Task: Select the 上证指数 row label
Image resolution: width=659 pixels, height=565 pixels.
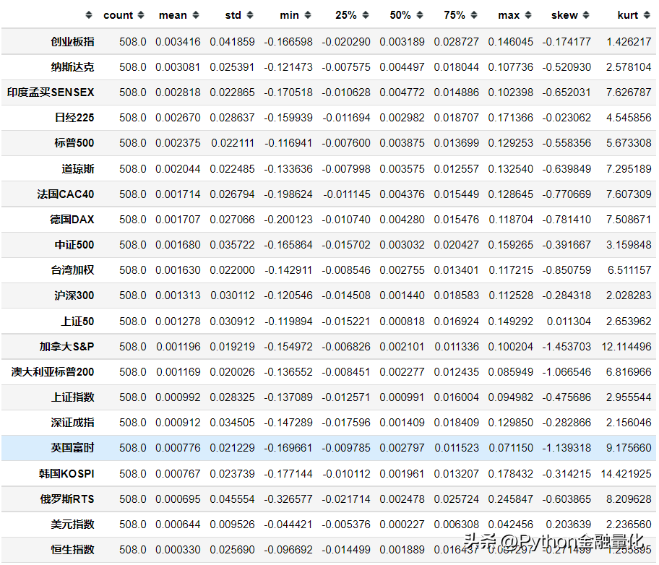Action: (72, 397)
